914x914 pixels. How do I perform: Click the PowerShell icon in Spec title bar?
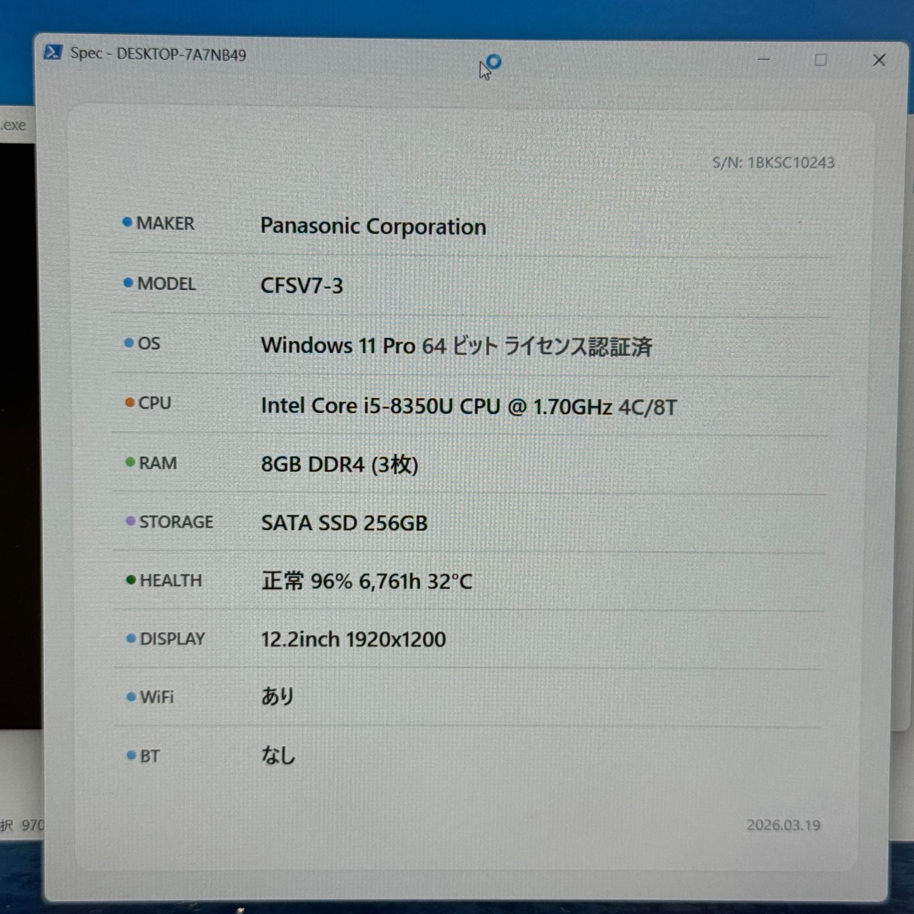point(53,53)
